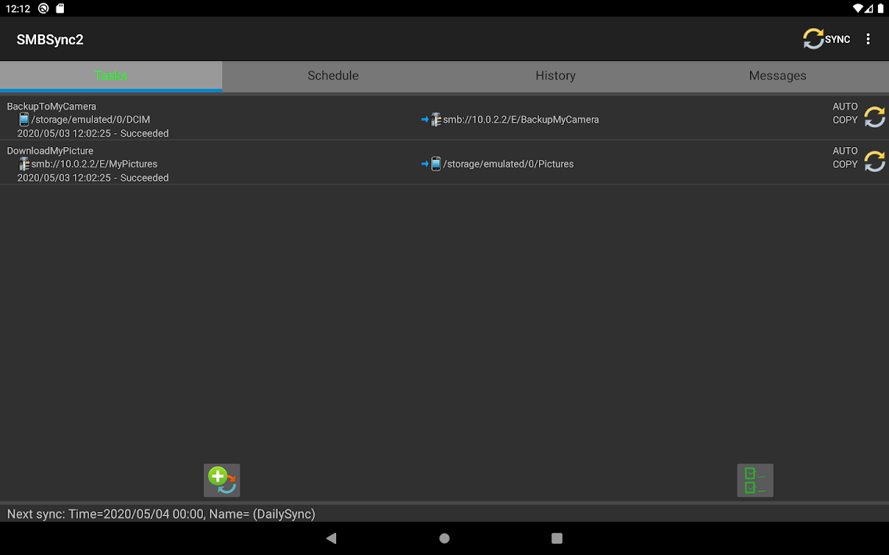Open the History tab
The height and width of the screenshot is (555, 889).
click(556, 76)
